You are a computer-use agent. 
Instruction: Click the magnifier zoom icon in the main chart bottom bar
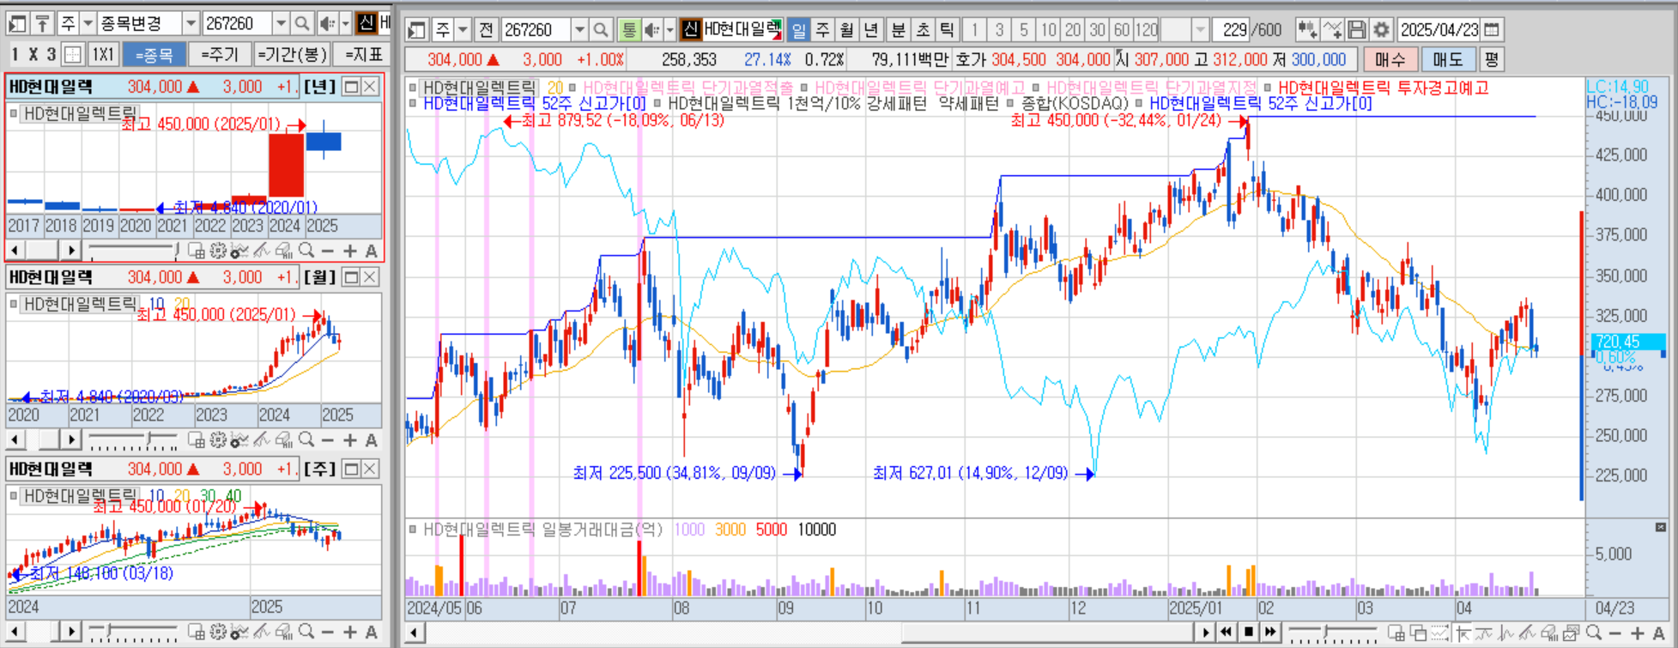click(1594, 633)
